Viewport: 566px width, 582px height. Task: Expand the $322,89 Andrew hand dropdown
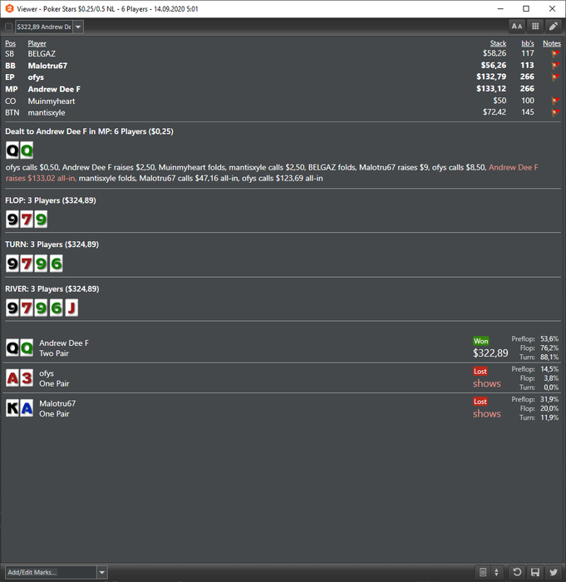pyautogui.click(x=78, y=27)
